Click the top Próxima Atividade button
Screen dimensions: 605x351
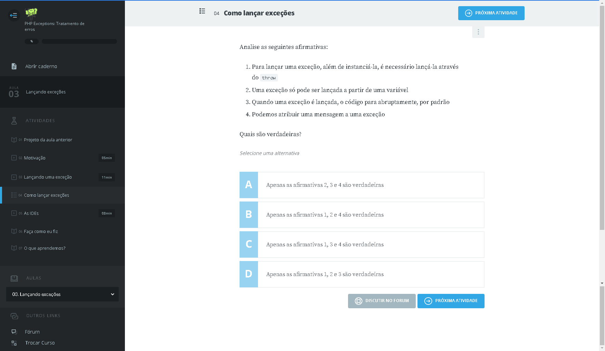(491, 13)
